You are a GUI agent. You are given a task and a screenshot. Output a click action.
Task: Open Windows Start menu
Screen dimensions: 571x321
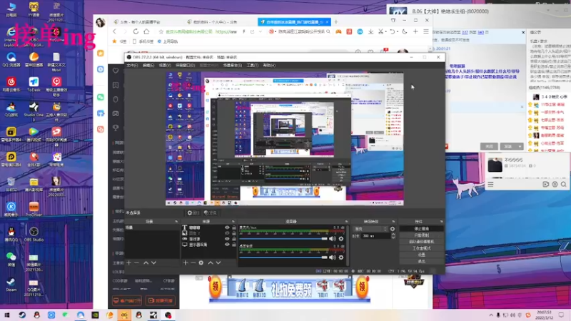point(7,315)
